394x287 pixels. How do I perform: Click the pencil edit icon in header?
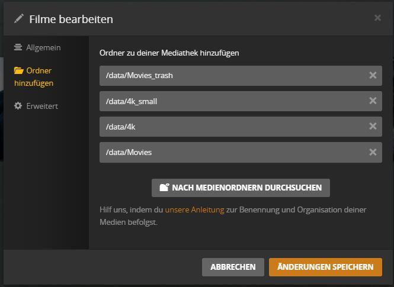(x=19, y=18)
